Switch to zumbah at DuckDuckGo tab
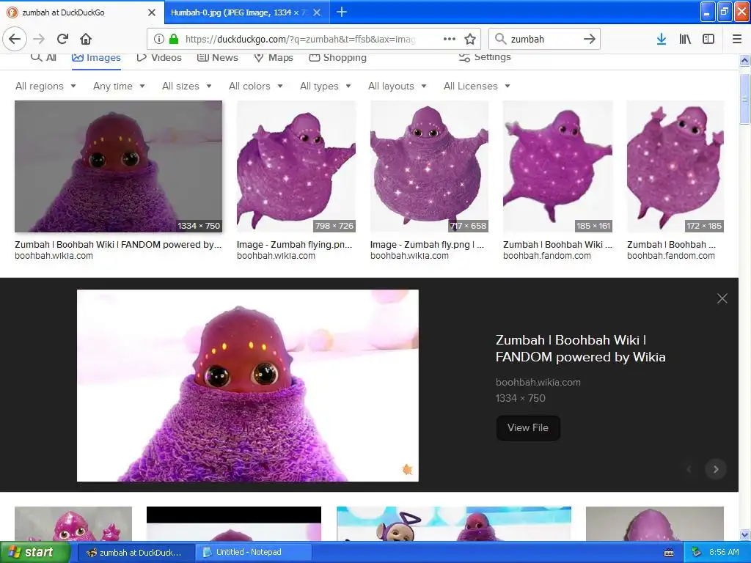This screenshot has width=751, height=563. (81, 12)
